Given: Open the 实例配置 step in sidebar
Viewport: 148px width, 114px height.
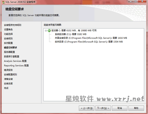Looking at the screenshot, I should click(8, 43).
